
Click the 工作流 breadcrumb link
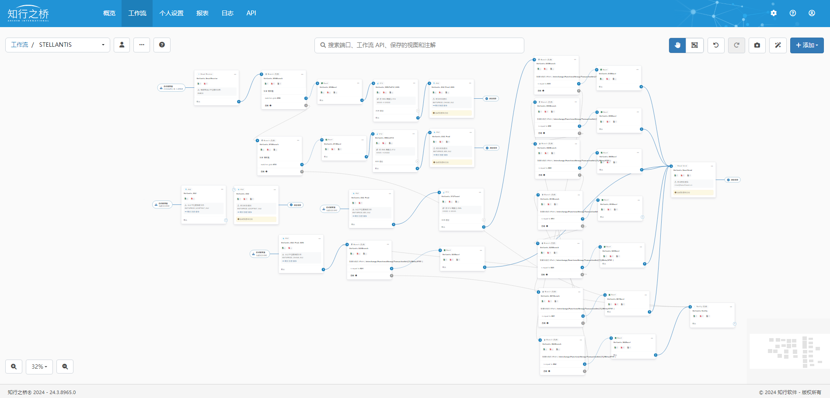tap(19, 45)
